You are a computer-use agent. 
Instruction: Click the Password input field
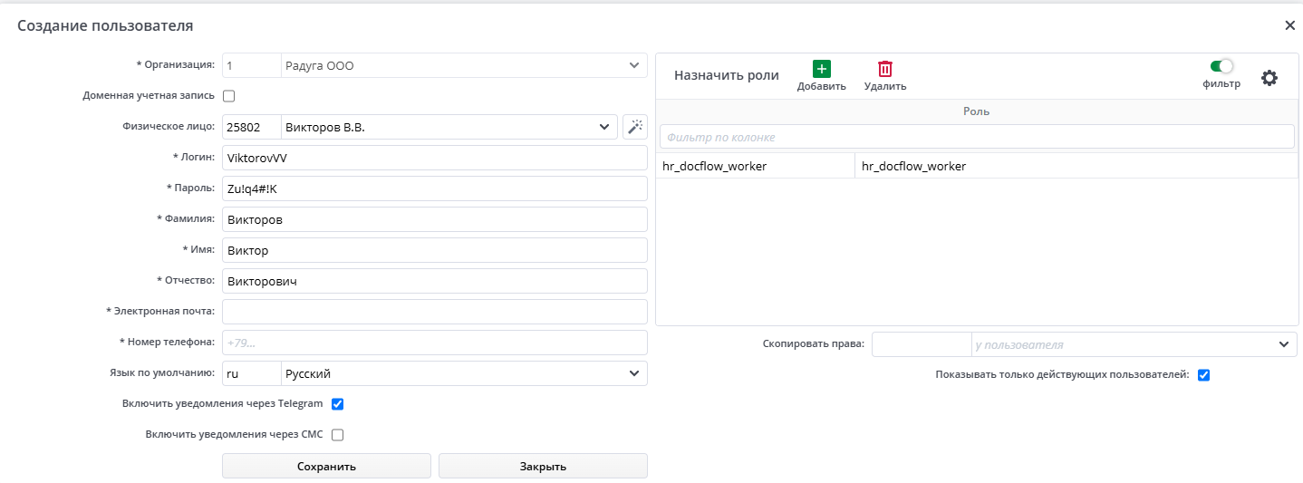tap(435, 188)
